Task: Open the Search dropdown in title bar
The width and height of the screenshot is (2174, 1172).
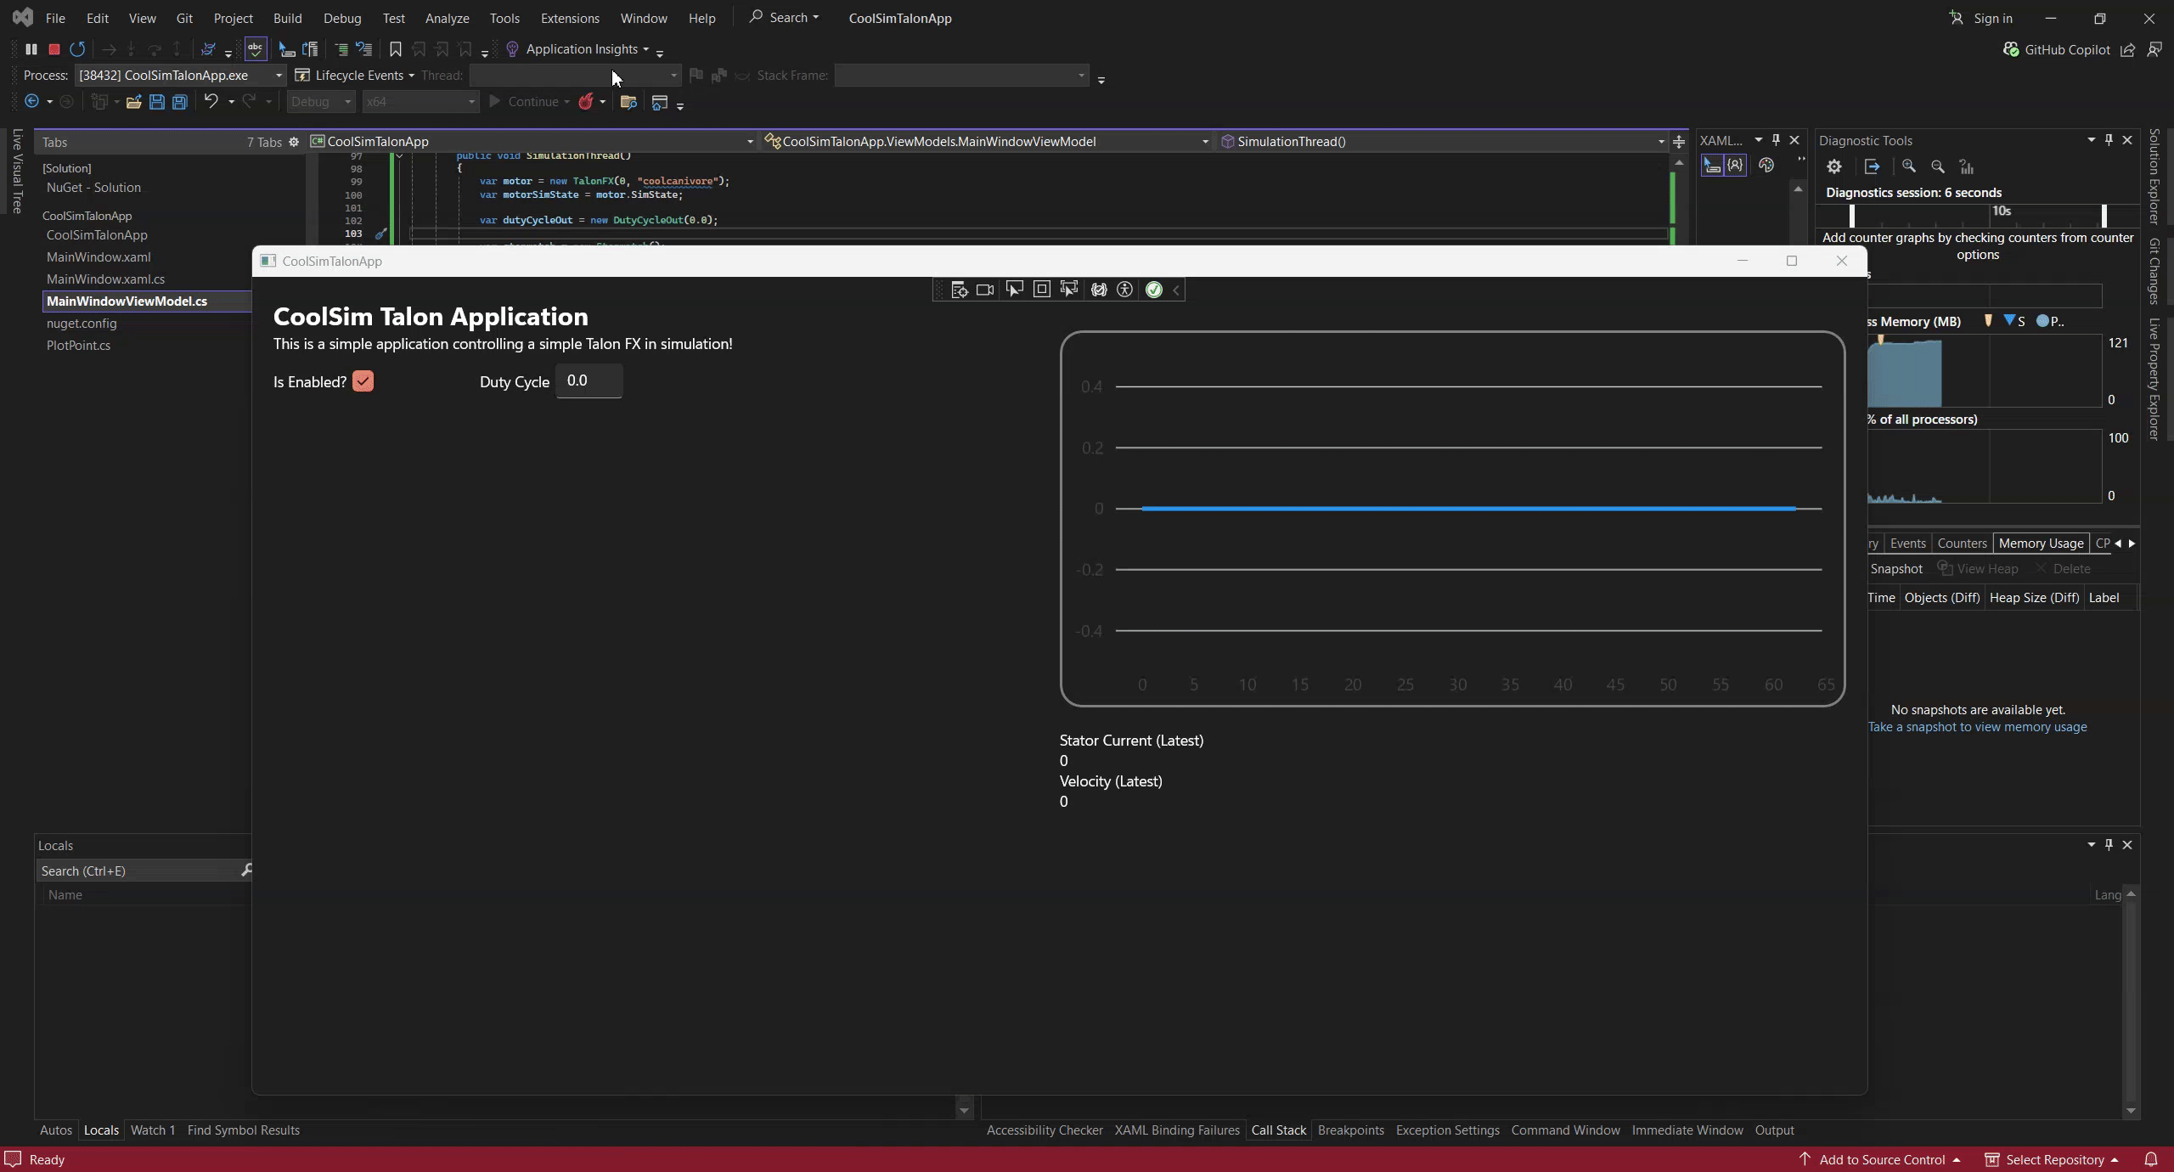Action: click(784, 18)
